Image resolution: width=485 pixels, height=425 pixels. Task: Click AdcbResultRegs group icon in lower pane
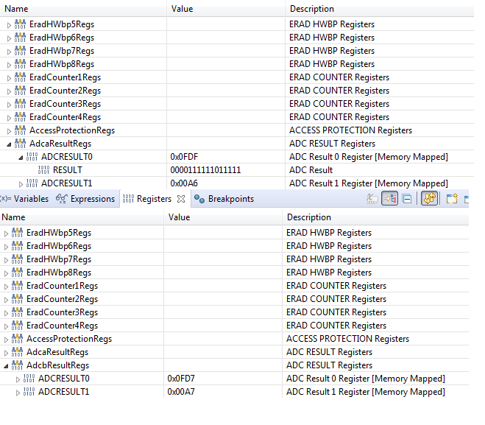18,365
